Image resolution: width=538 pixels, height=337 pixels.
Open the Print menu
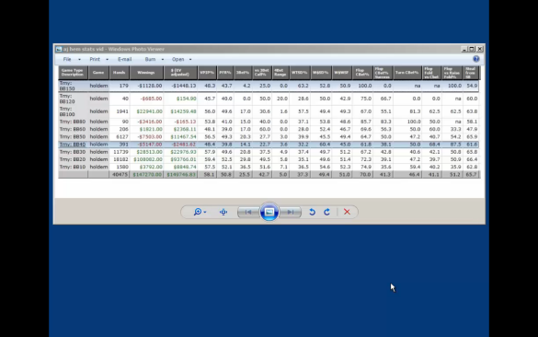pyautogui.click(x=98, y=60)
